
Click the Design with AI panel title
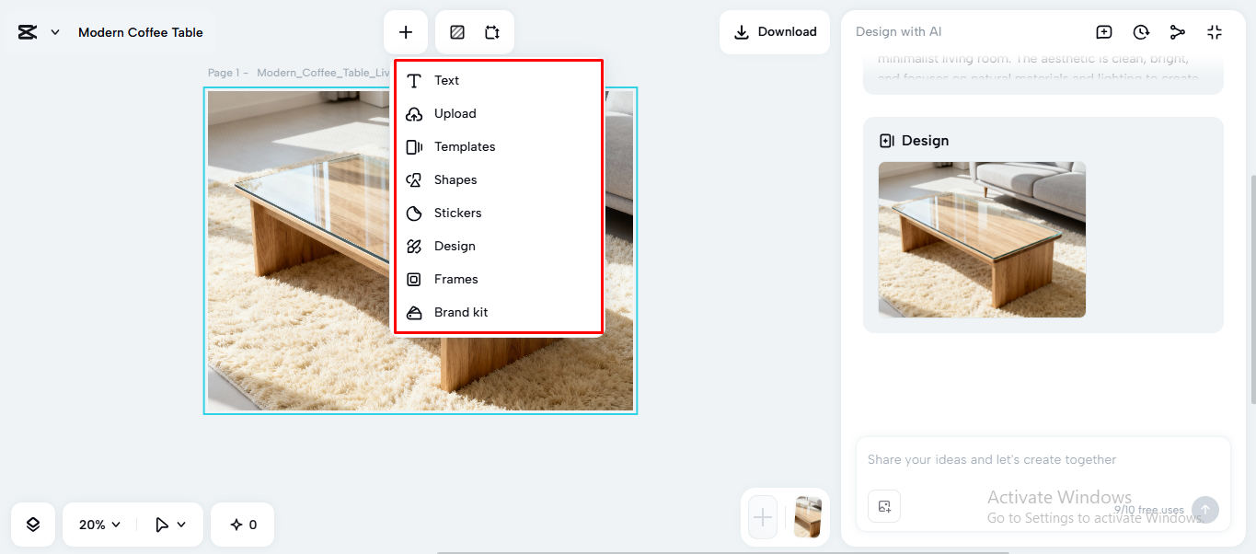[x=898, y=31]
